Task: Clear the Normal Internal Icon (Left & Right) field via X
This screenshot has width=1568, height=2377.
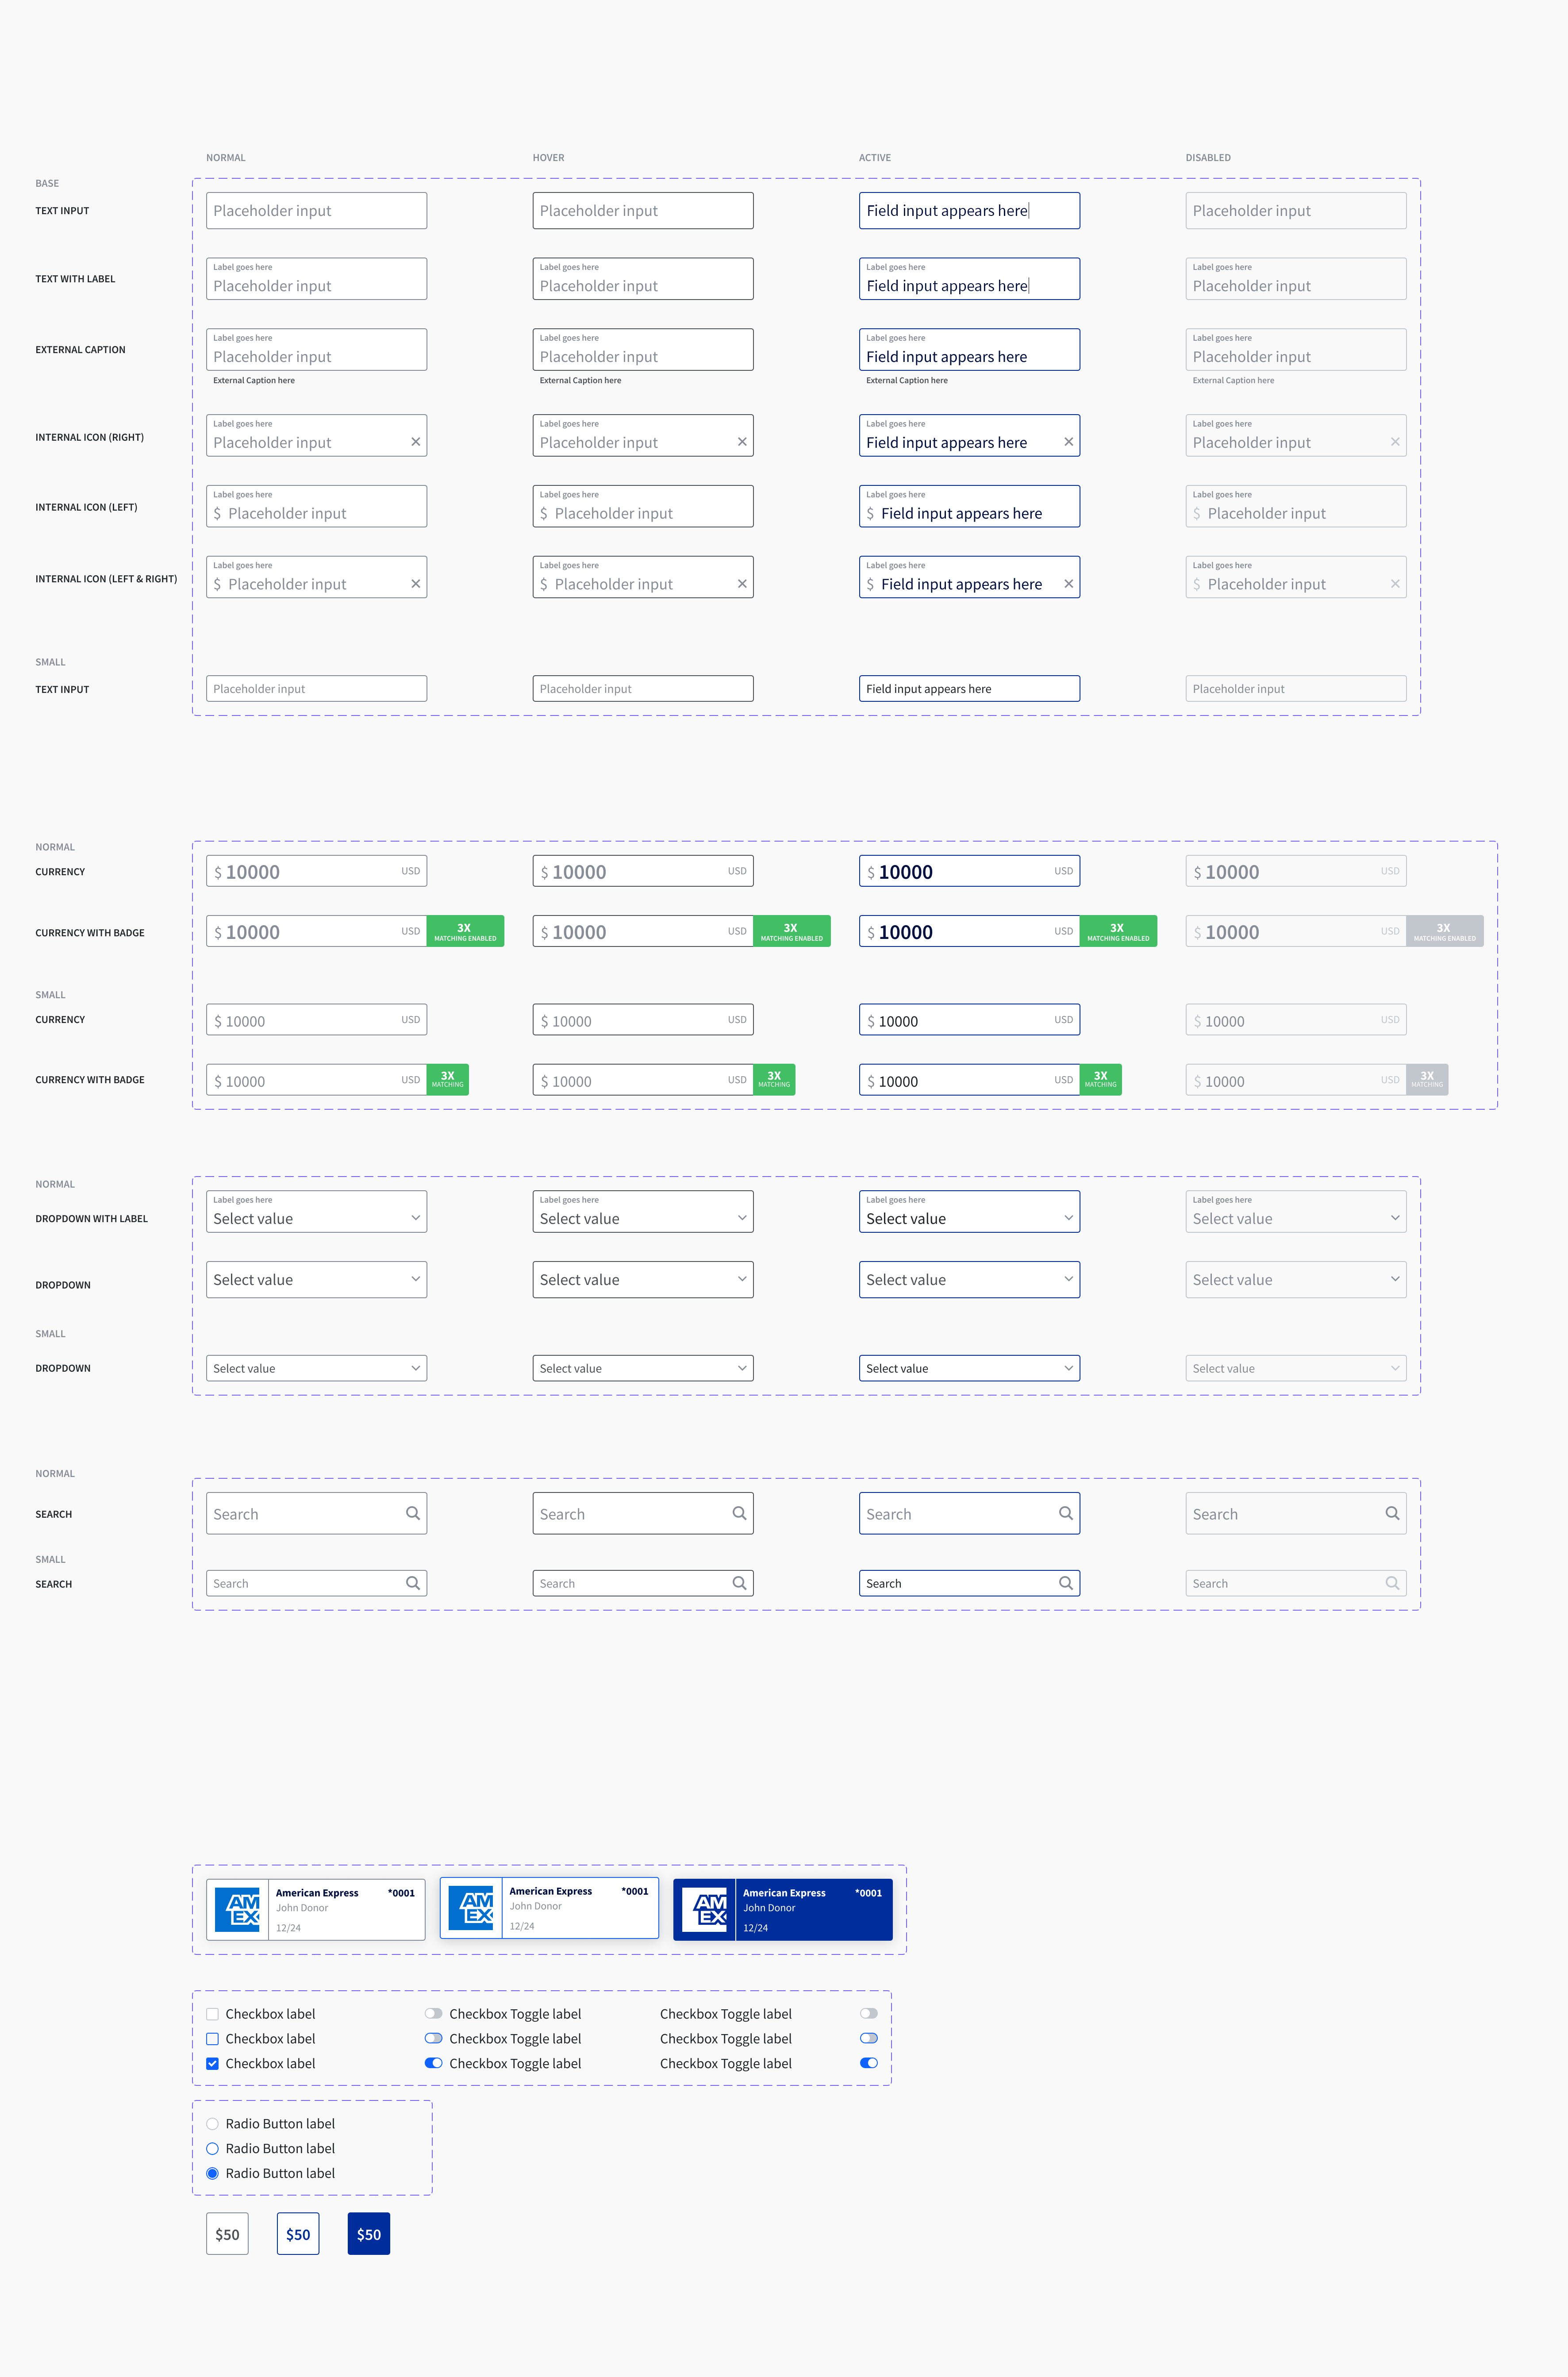Action: 415,584
